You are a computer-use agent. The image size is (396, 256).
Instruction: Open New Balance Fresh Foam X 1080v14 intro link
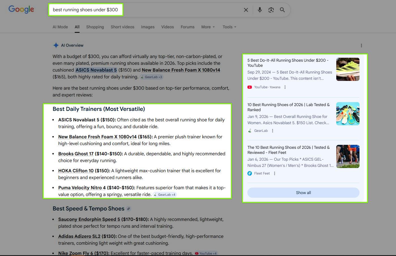click(181, 70)
